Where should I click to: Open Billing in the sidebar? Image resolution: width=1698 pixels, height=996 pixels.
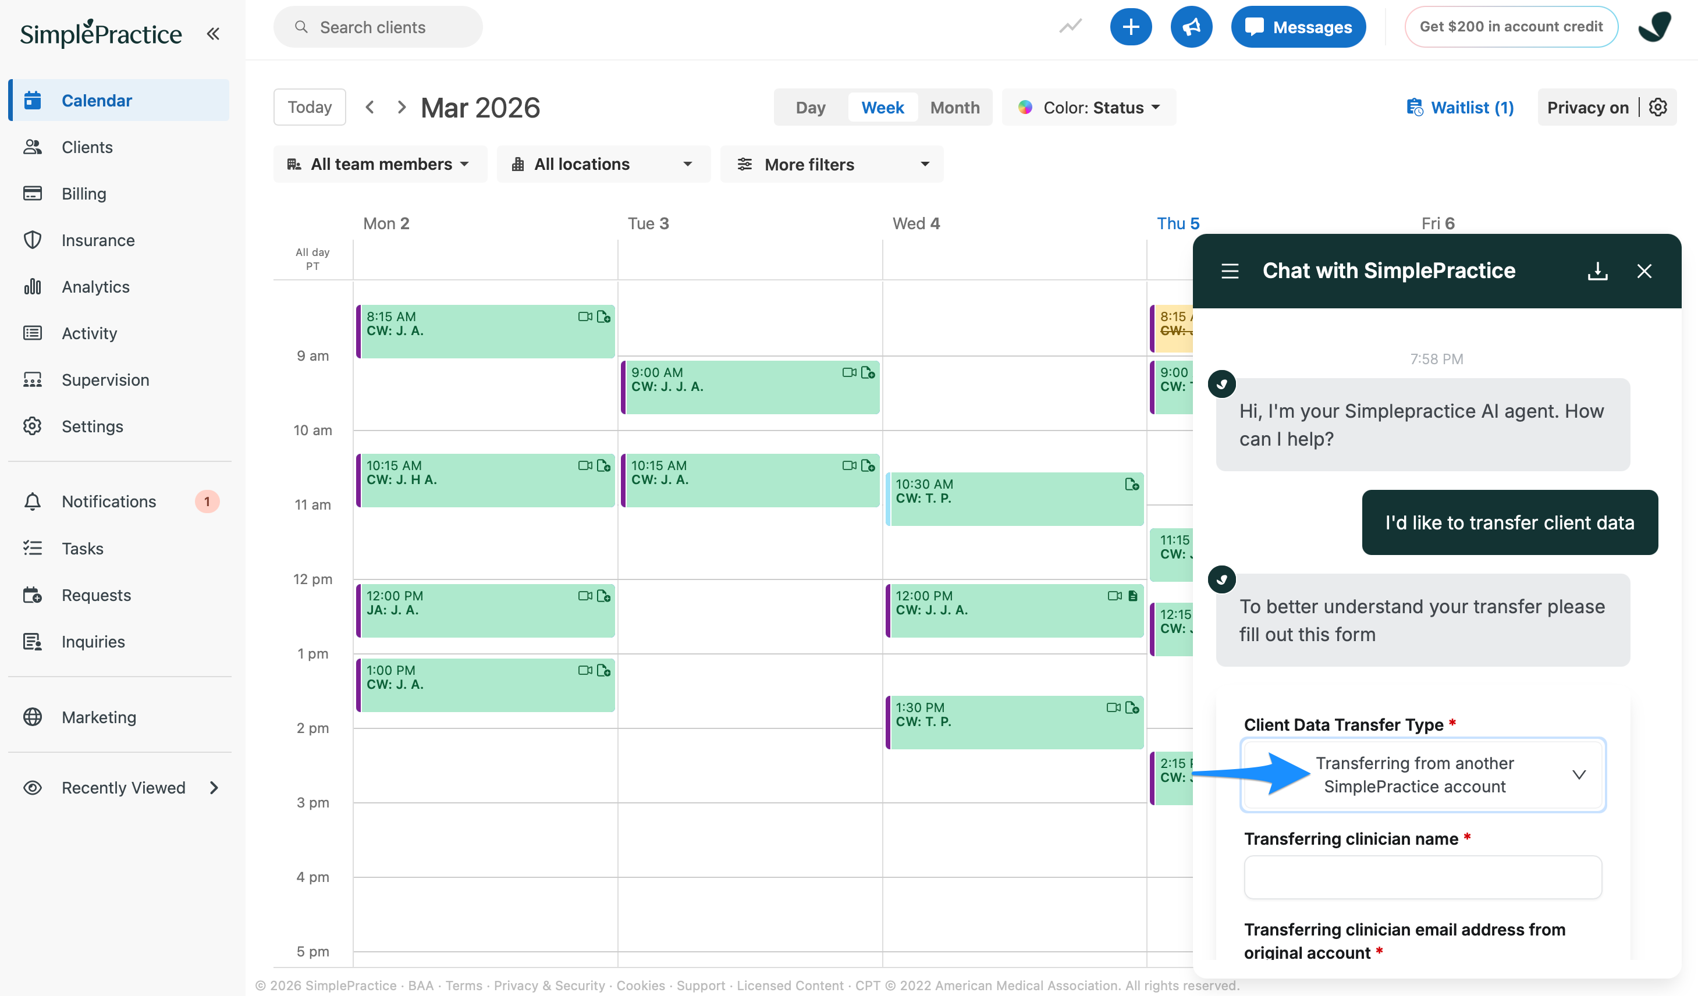[x=120, y=193]
